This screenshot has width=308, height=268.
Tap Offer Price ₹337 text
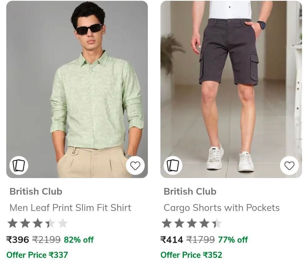pyautogui.click(x=37, y=255)
